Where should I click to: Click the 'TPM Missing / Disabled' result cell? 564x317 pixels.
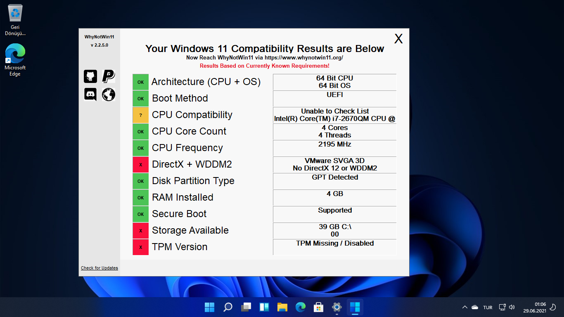tap(335, 247)
